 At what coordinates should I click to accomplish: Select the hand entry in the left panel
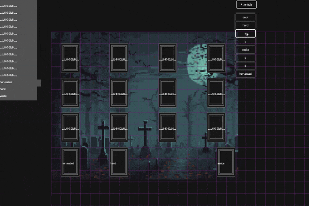tap(3, 89)
